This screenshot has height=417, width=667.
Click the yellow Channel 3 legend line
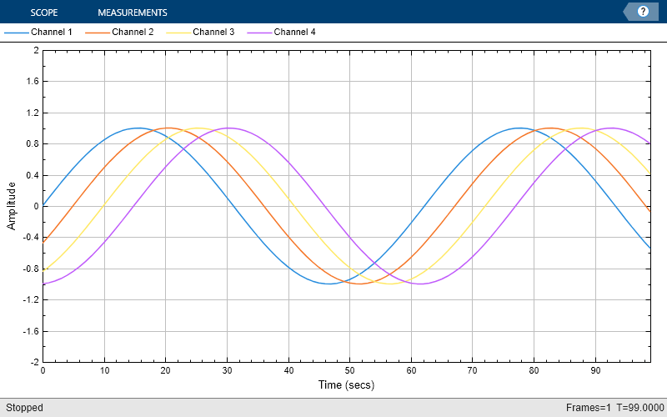point(178,33)
